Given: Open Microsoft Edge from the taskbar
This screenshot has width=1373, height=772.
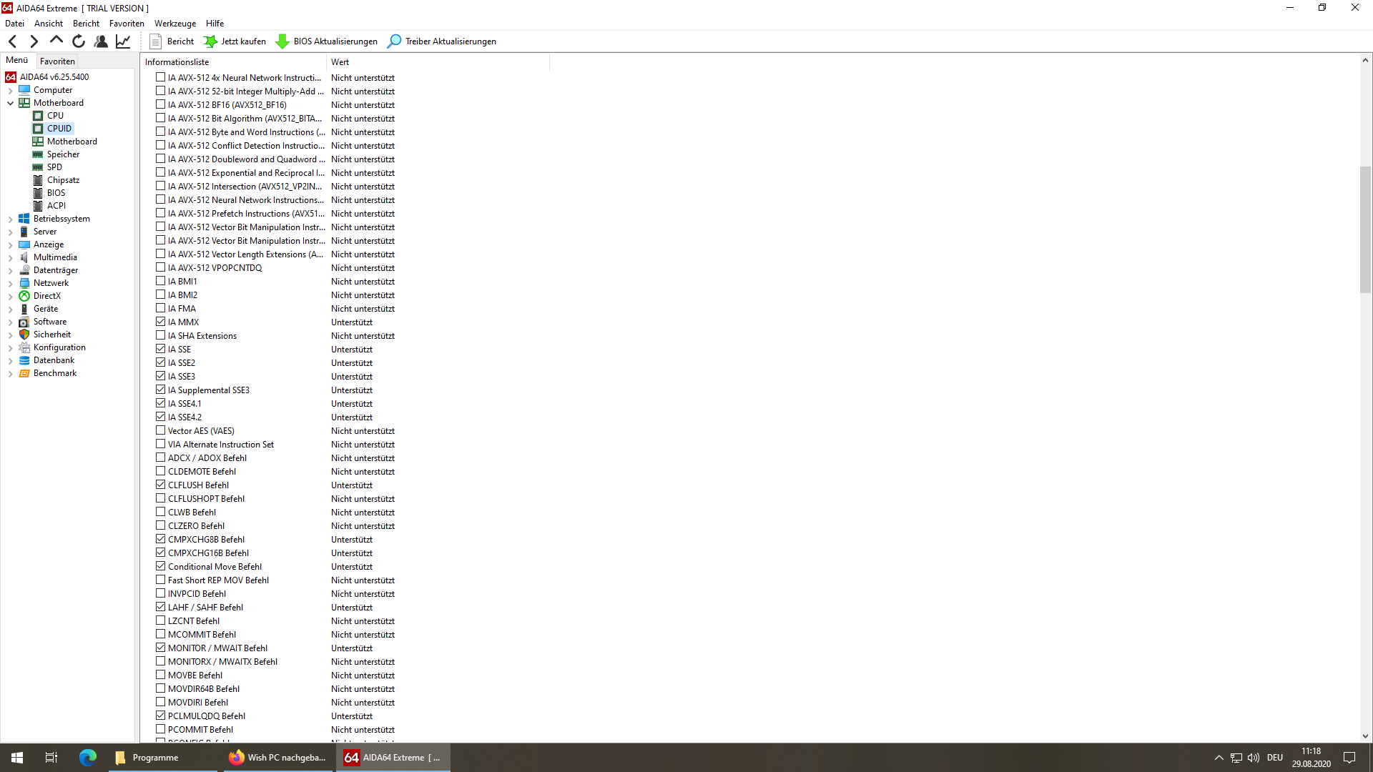Looking at the screenshot, I should [87, 758].
